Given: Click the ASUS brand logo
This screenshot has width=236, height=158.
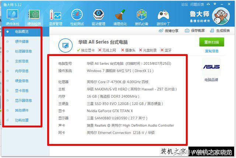Looking at the screenshot, I should pyautogui.click(x=211, y=67).
